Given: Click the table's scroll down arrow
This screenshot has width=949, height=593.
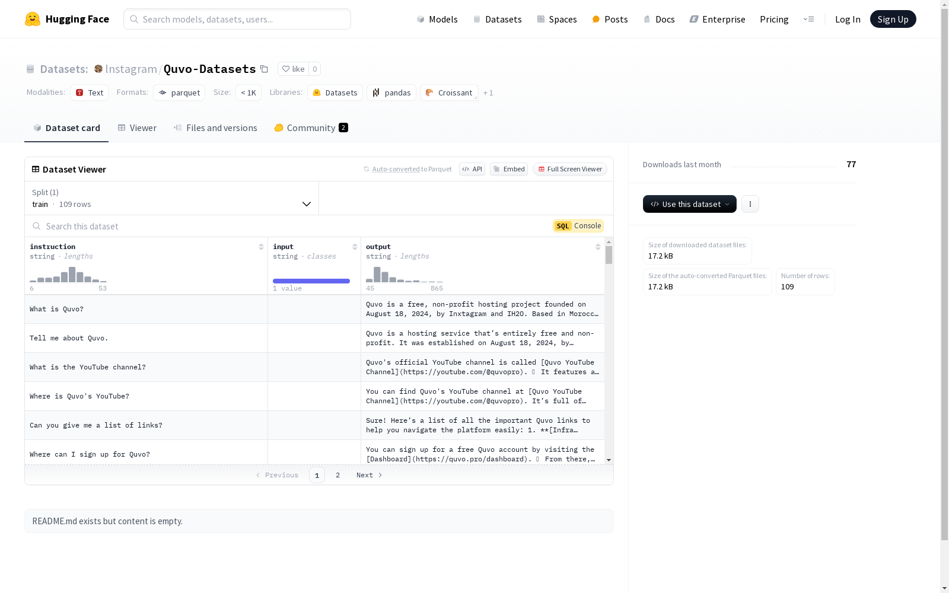Looking at the screenshot, I should tap(609, 460).
